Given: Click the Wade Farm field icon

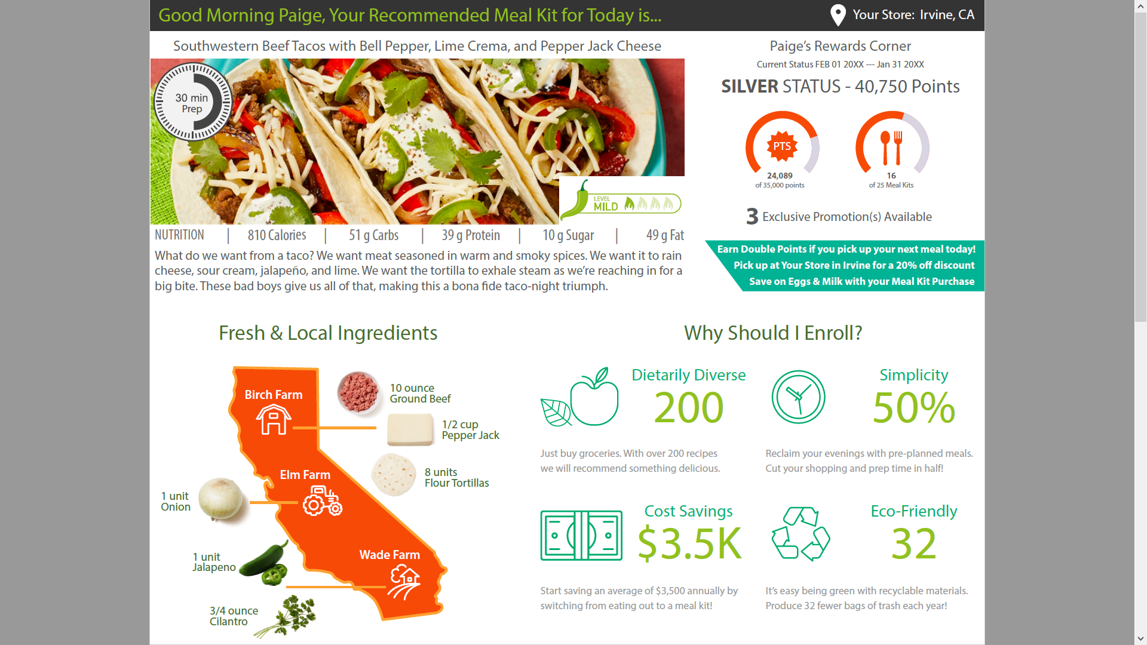Looking at the screenshot, I should (405, 582).
